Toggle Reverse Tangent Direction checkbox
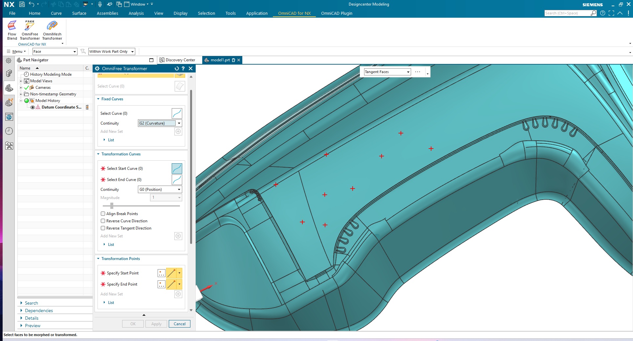The width and height of the screenshot is (633, 341). pyautogui.click(x=103, y=228)
